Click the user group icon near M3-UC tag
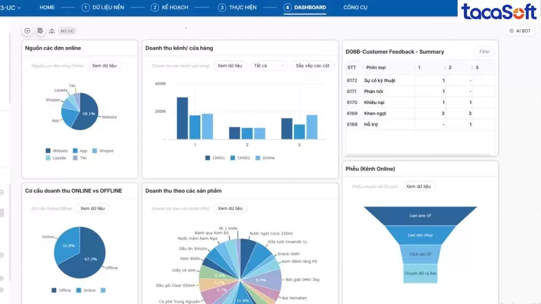This screenshot has width=541, height=304. coord(52,31)
